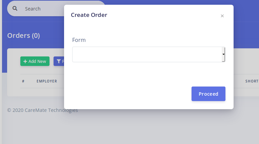Image resolution: width=259 pixels, height=144 pixels.
Task: Click the SHORT column header
Action: (x=252, y=81)
